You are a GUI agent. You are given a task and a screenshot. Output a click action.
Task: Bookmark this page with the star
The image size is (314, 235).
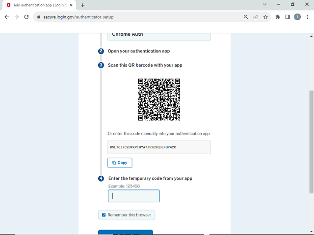pyautogui.click(x=265, y=17)
